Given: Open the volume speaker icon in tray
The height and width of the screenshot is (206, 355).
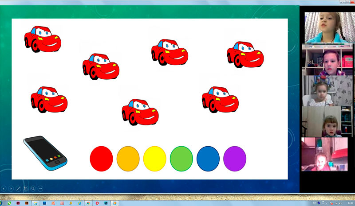Looking at the screenshot, I should click(x=340, y=203).
